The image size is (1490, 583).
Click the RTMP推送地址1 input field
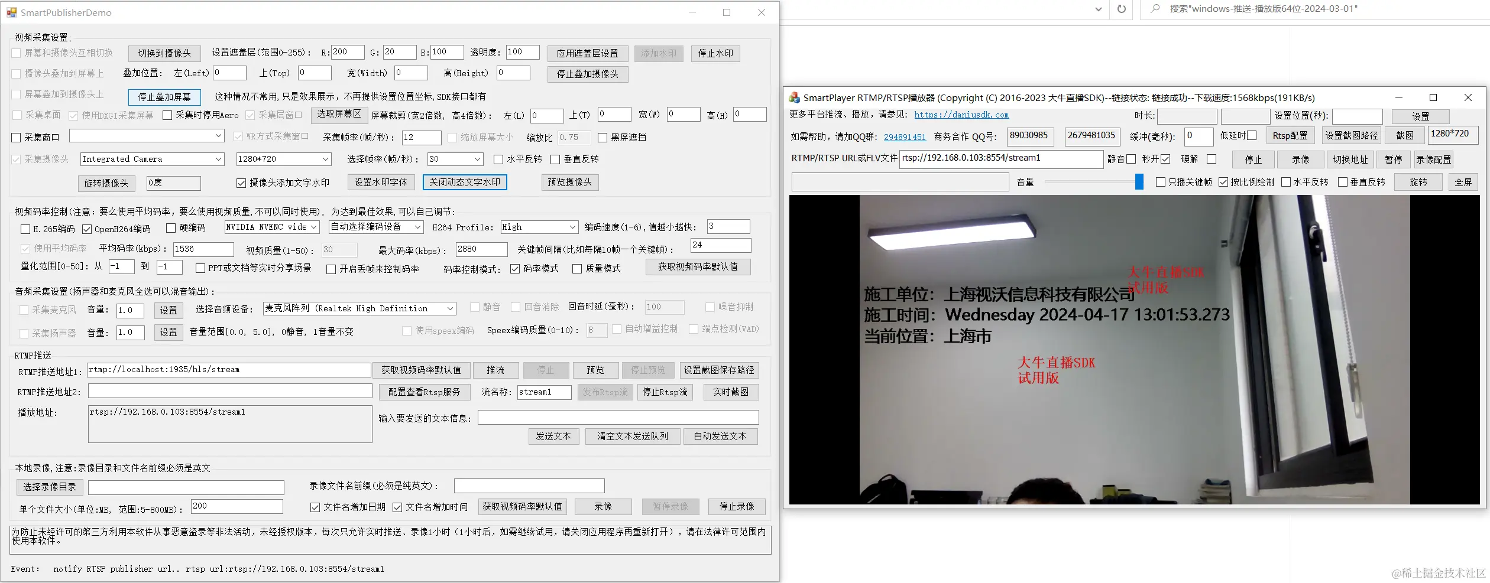pyautogui.click(x=229, y=370)
